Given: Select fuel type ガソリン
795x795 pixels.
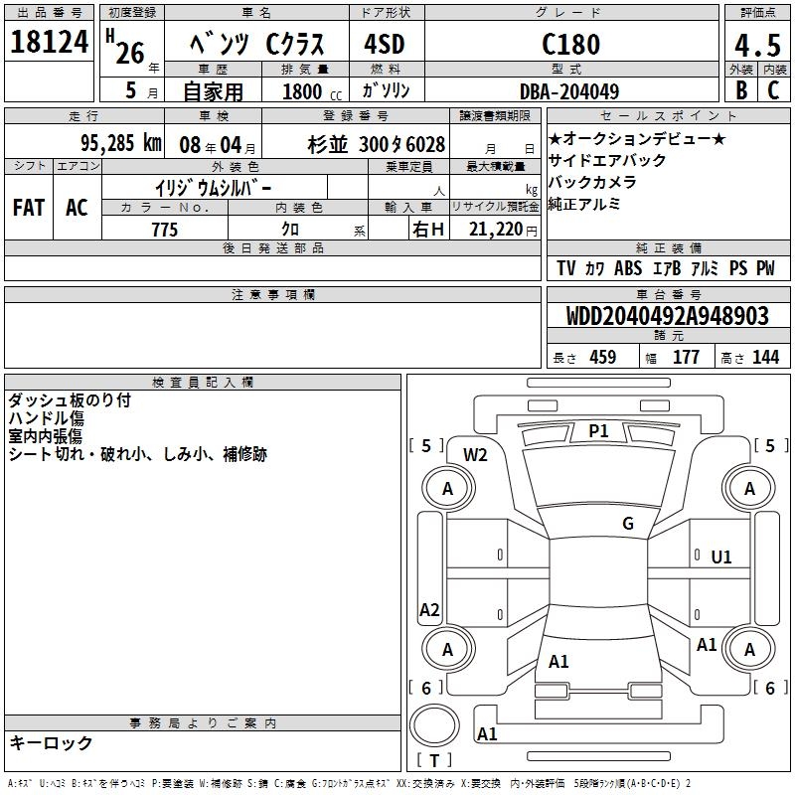Looking at the screenshot, I should coord(386,90).
